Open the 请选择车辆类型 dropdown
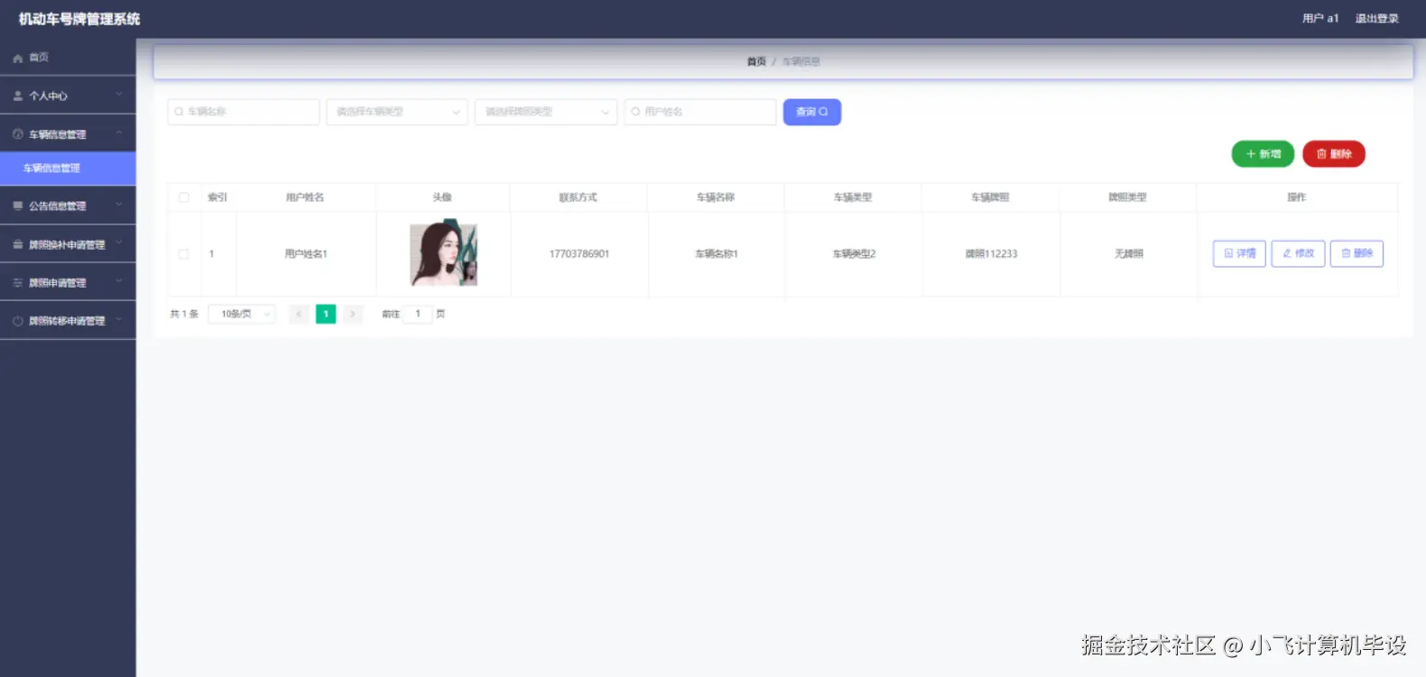Screen dimensions: 1426x677 [x=397, y=112]
